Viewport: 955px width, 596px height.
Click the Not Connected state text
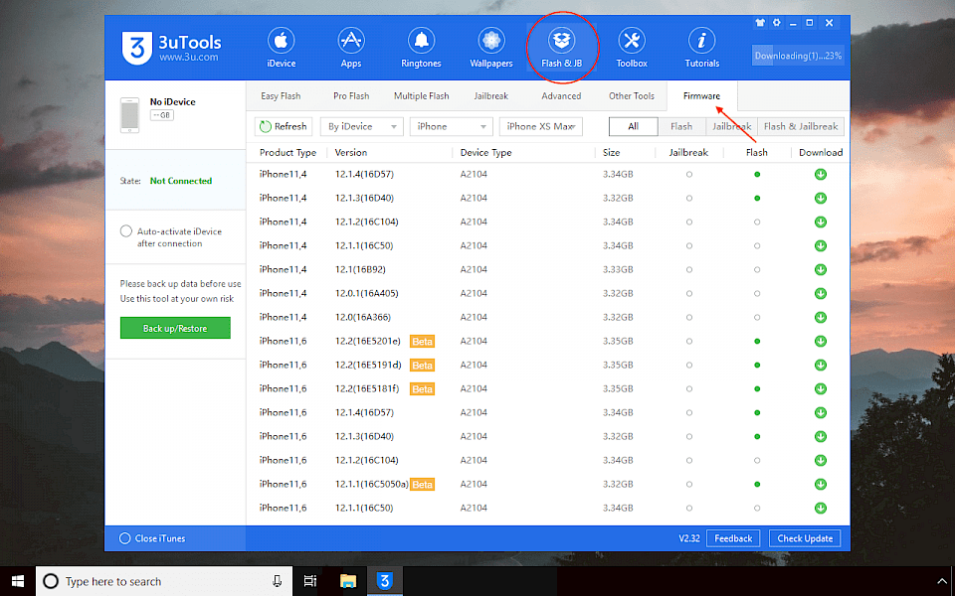[x=181, y=181]
